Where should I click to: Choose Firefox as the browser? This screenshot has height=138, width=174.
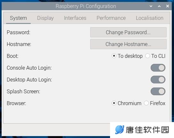click(x=154, y=103)
